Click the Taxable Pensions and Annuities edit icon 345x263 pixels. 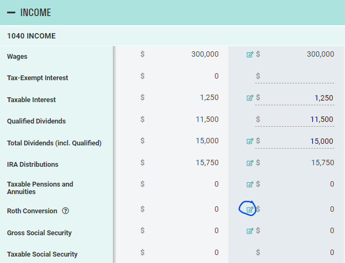coord(250,184)
